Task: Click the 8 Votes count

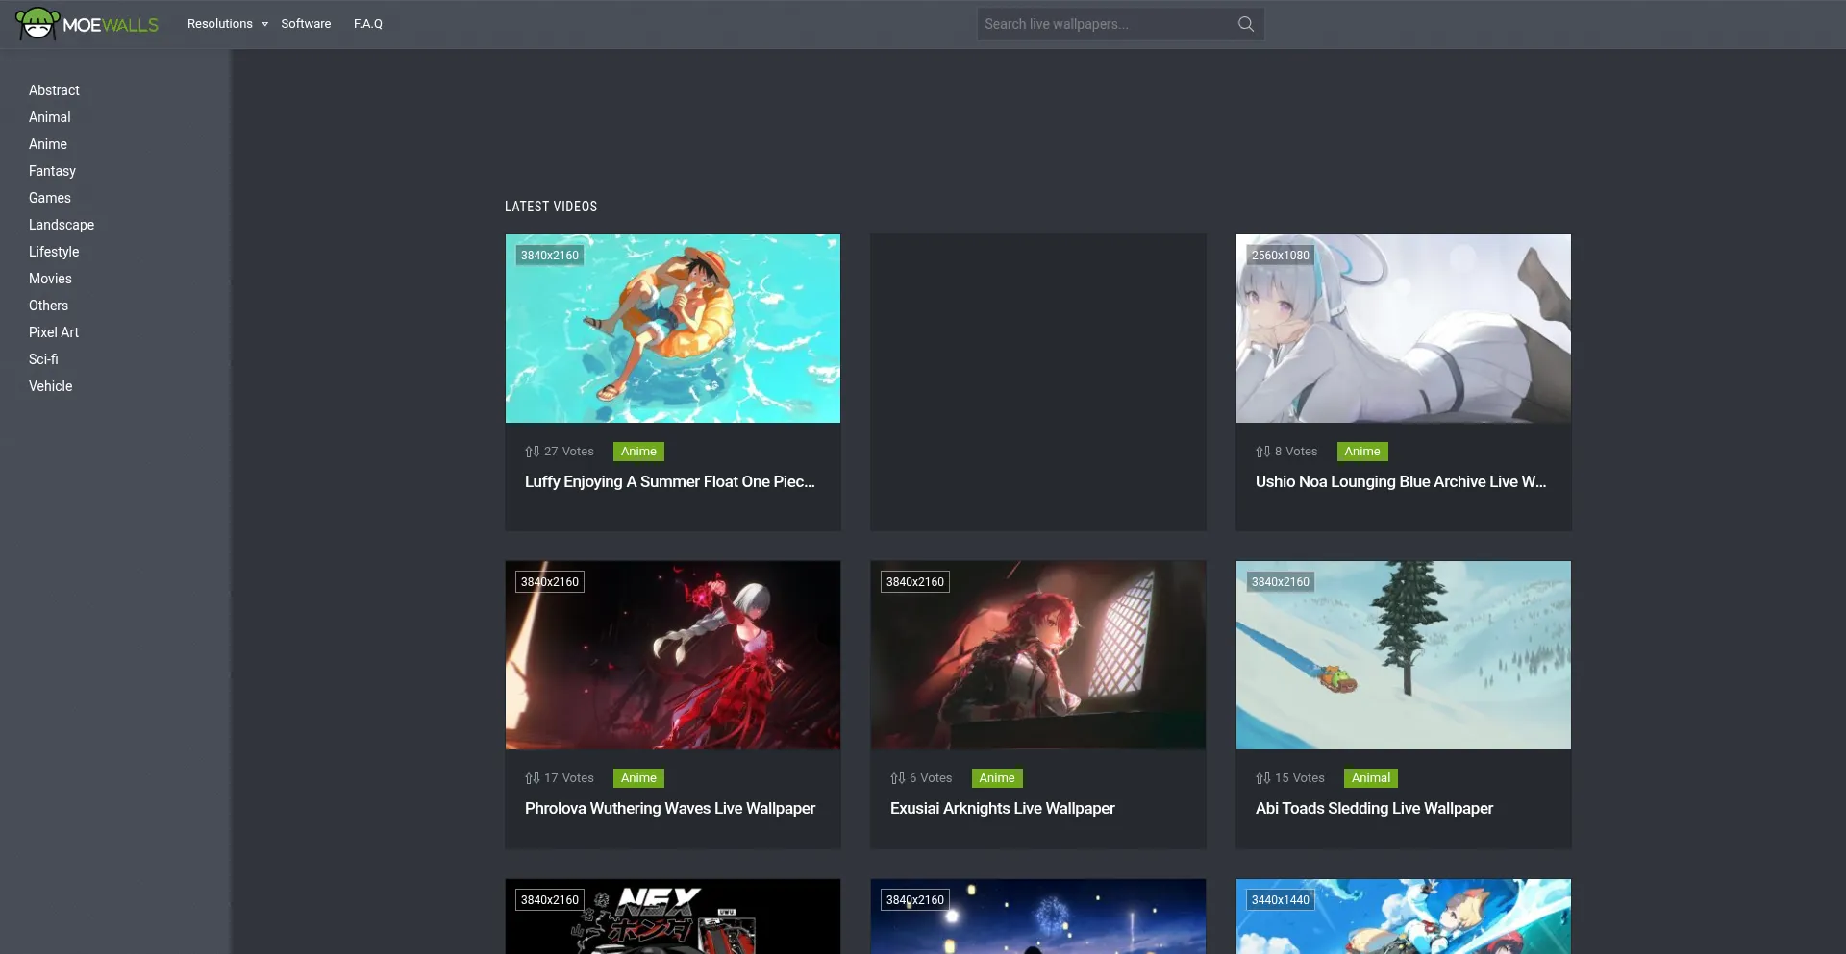Action: pyautogui.click(x=1296, y=452)
